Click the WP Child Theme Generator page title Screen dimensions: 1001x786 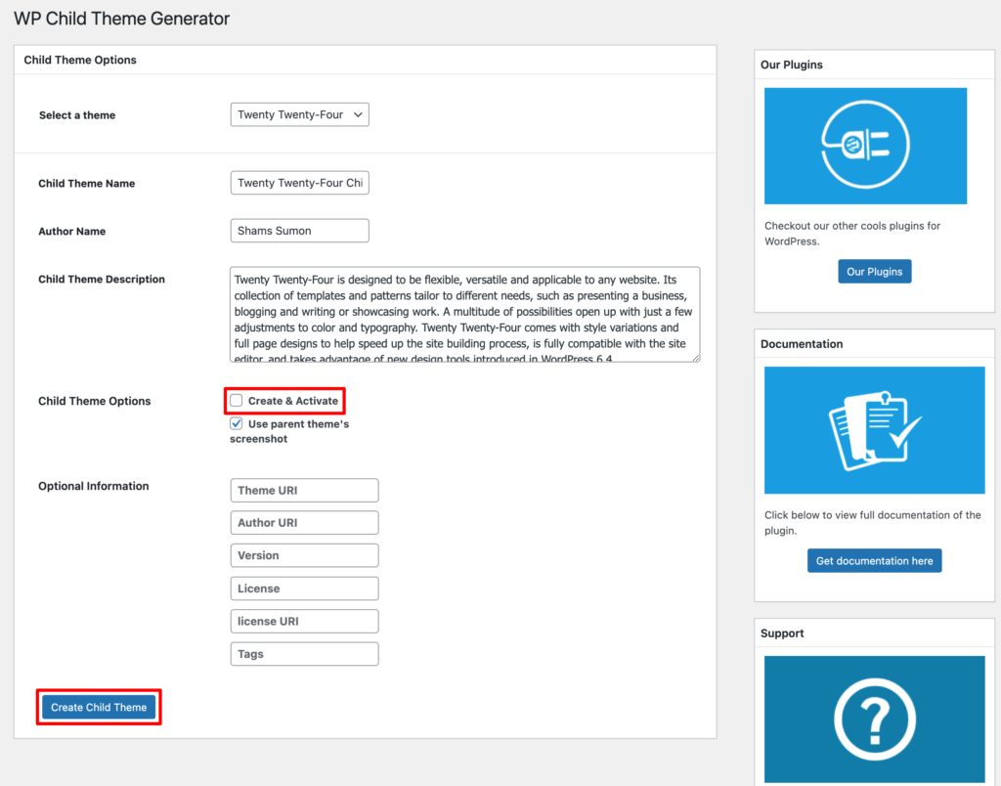coord(122,19)
